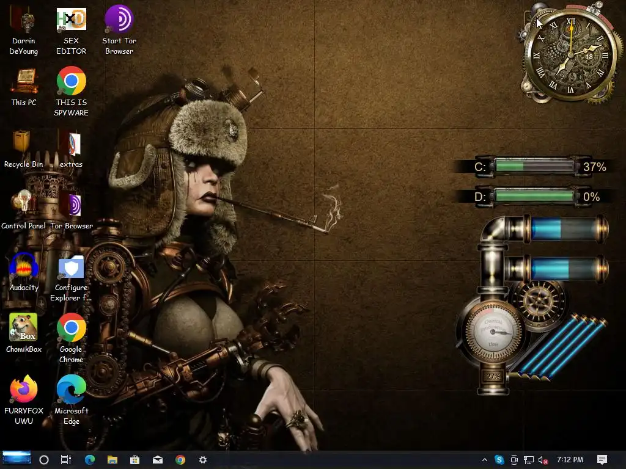The image size is (626, 469).
Task: Launch the Audacity shortcut
Action: 24,272
